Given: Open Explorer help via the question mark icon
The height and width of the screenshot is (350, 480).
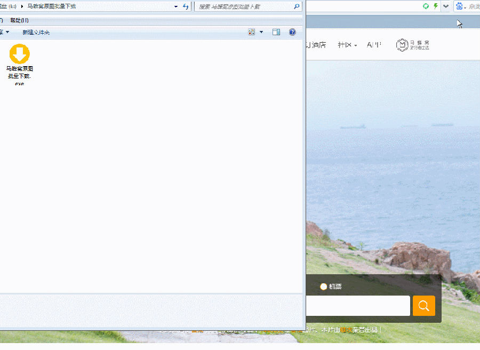Looking at the screenshot, I should 292,32.
